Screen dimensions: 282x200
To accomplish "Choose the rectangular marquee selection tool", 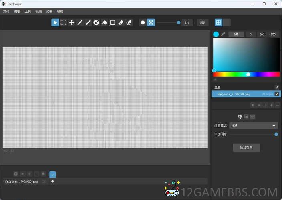I will [63, 23].
